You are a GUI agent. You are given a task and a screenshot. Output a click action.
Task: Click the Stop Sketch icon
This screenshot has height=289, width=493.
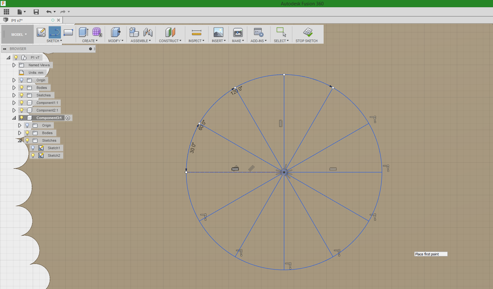click(308, 32)
